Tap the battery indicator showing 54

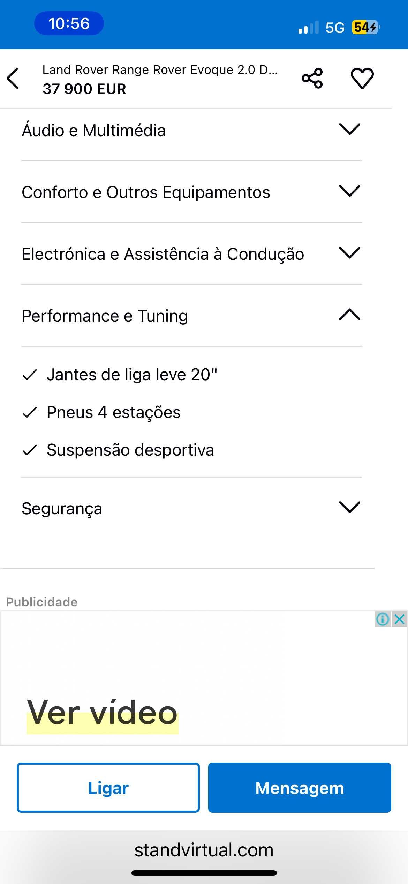click(x=365, y=27)
